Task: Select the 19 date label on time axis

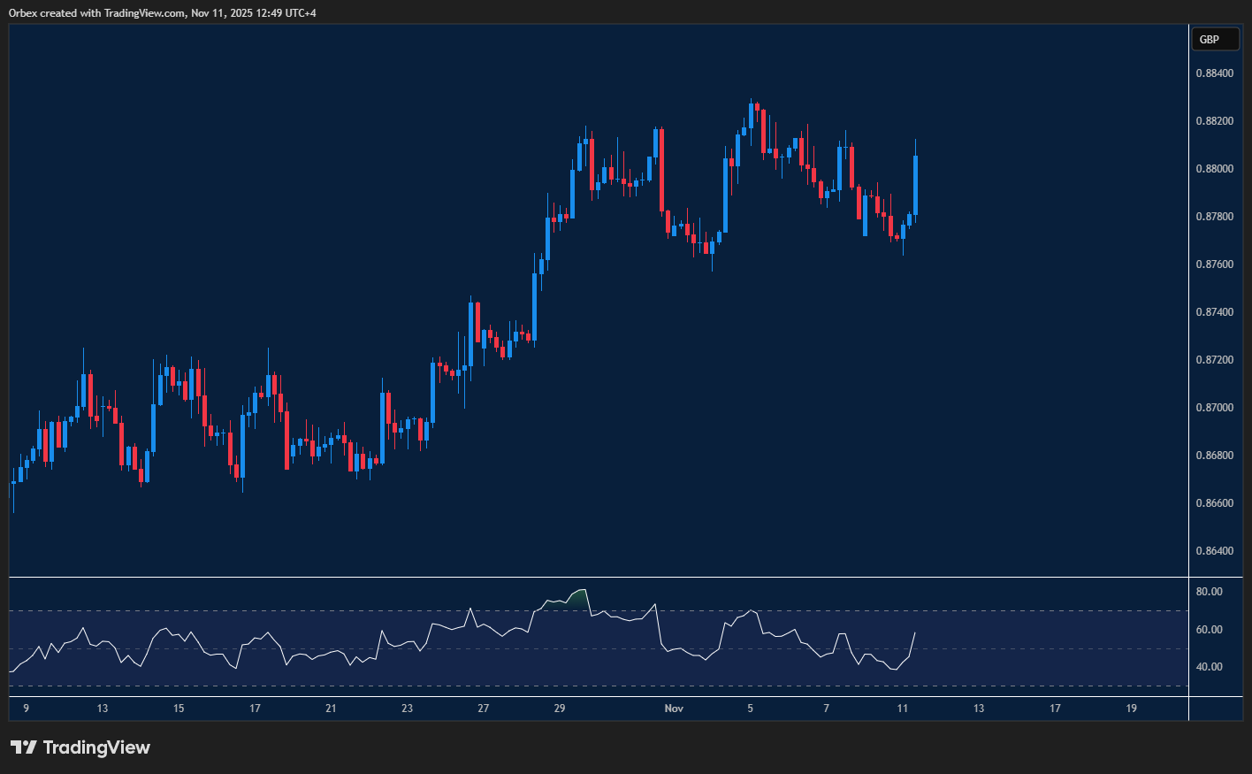Action: 1132,709
